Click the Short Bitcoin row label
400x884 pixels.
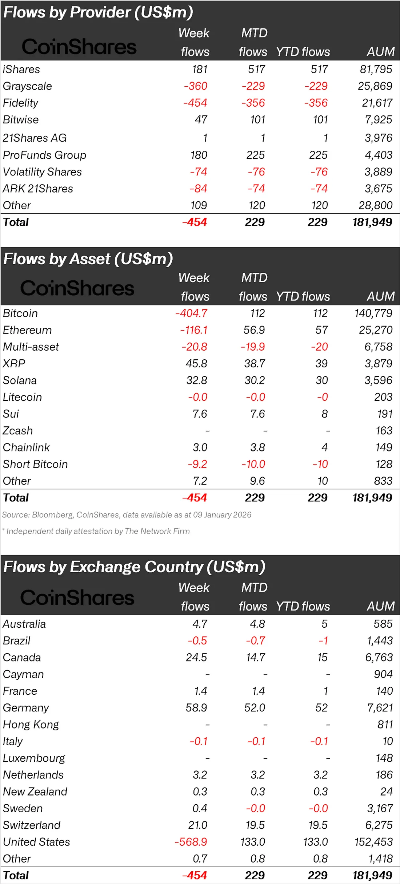pyautogui.click(x=35, y=464)
